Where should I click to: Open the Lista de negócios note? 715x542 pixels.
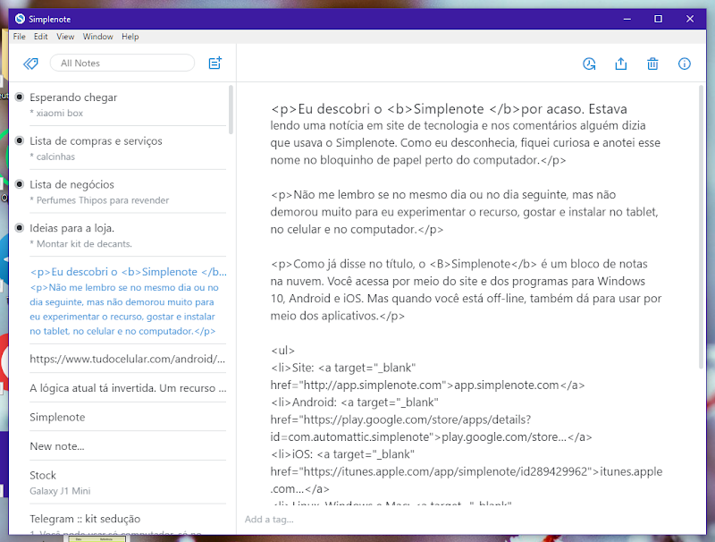(128, 192)
